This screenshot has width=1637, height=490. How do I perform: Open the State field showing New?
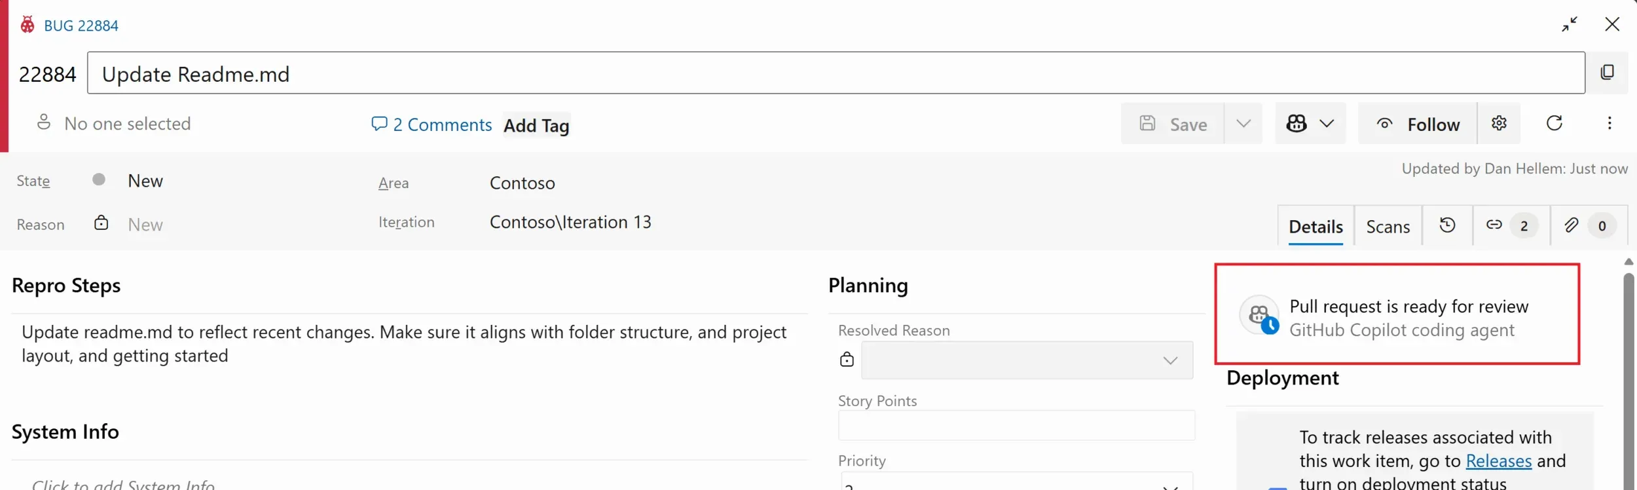[145, 181]
